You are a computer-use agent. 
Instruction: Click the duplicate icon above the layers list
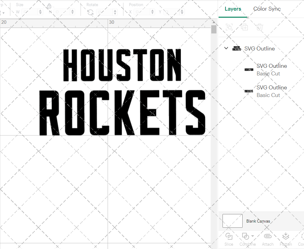pos(244,27)
